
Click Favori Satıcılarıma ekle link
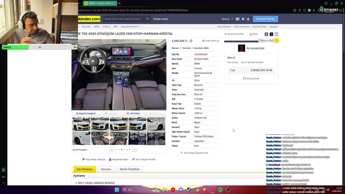tap(252, 62)
